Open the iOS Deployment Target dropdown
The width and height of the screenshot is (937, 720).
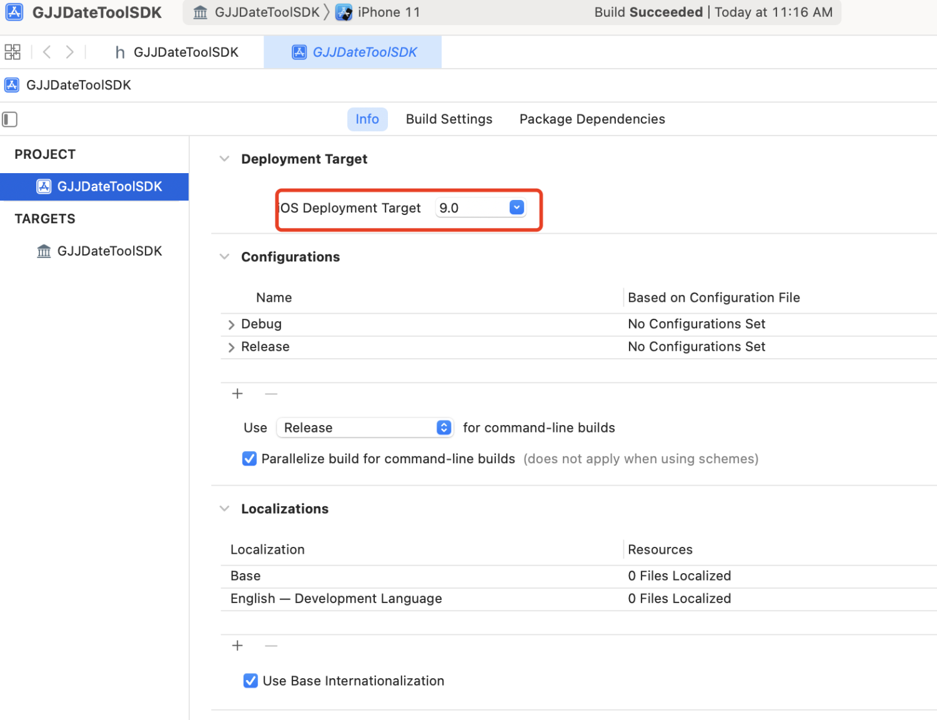tap(517, 207)
